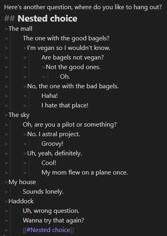
Task: Click the nested '>' before No. I astral project
Action: (x=25, y=134)
